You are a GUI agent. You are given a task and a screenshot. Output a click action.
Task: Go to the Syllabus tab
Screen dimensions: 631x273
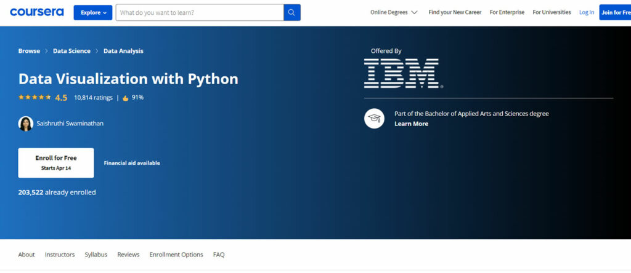(96, 255)
